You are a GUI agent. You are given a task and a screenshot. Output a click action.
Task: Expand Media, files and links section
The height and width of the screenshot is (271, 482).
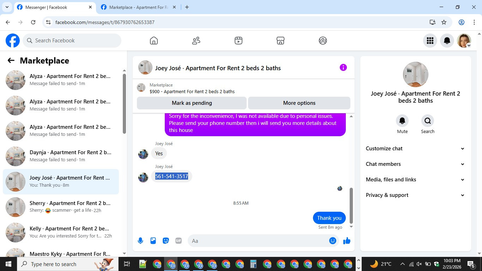point(415,180)
